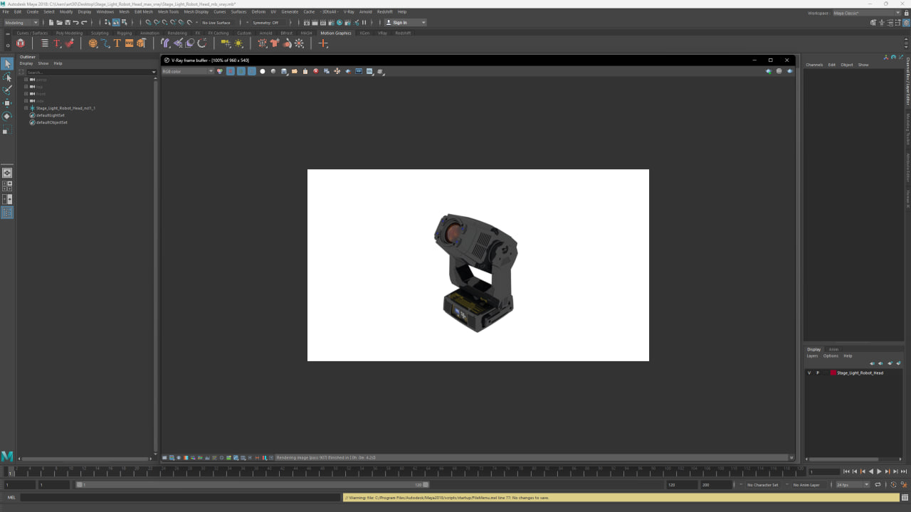Click the red stop render icon in frame buffer
The image size is (911, 512).
pyautogui.click(x=316, y=71)
